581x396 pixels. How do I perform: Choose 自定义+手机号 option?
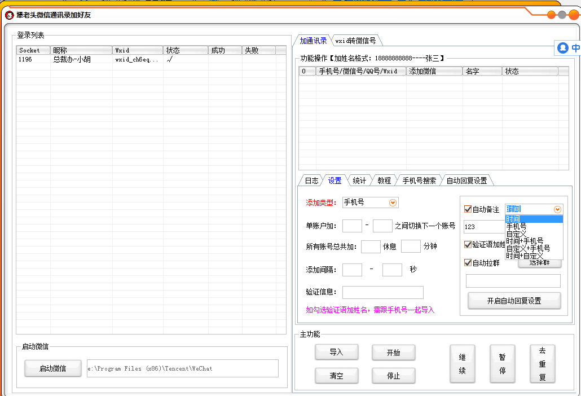tap(534, 248)
